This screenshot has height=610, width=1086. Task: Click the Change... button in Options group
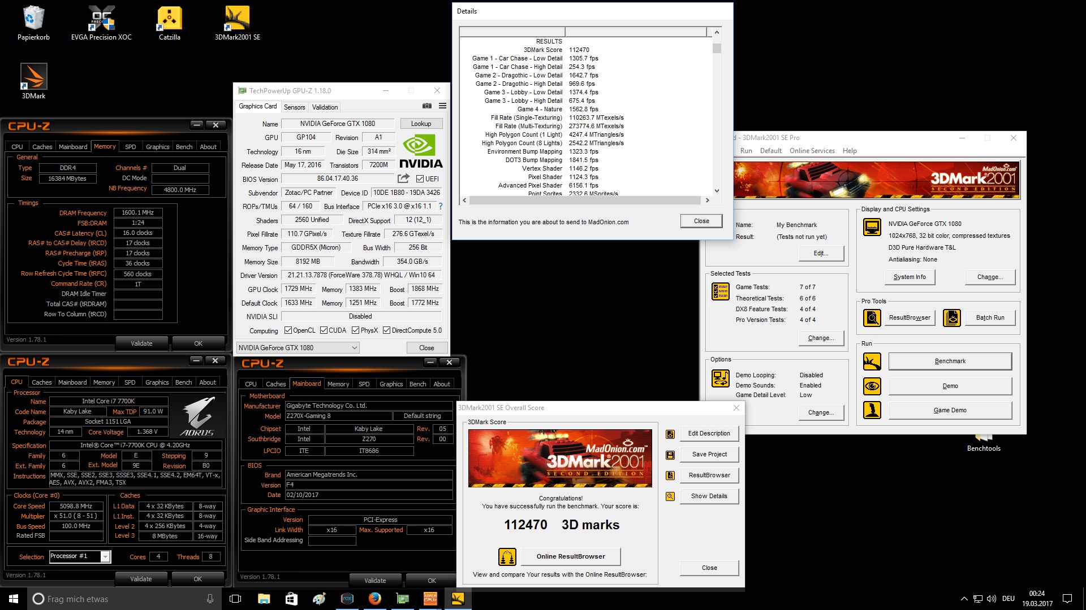(x=821, y=413)
